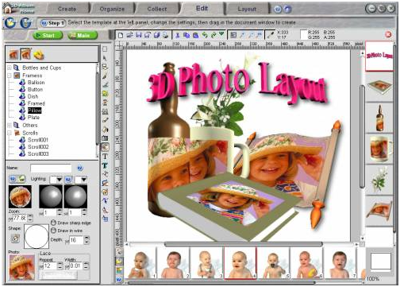Select the eyedropper color picker tool
Image resolution: width=400 pixels, height=287 pixels.
pos(271,35)
